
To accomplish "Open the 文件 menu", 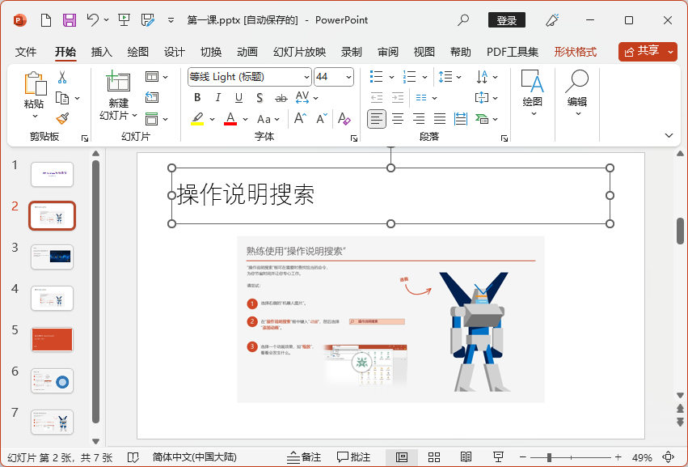I will pos(26,52).
